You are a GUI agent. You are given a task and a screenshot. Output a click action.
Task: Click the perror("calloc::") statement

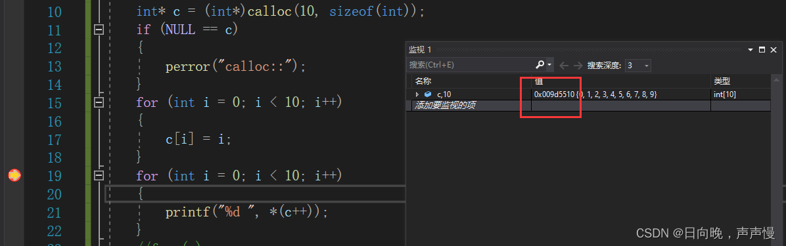pyautogui.click(x=235, y=66)
